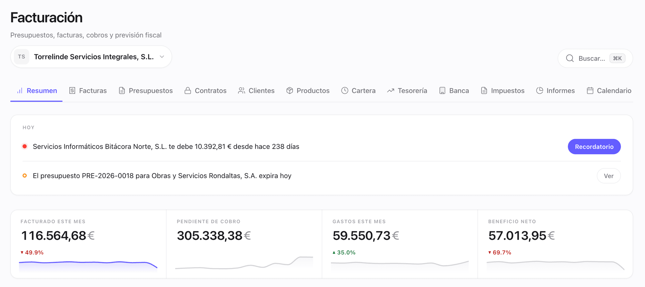Expand the company selector chevron
This screenshot has height=287, width=645.
click(162, 57)
